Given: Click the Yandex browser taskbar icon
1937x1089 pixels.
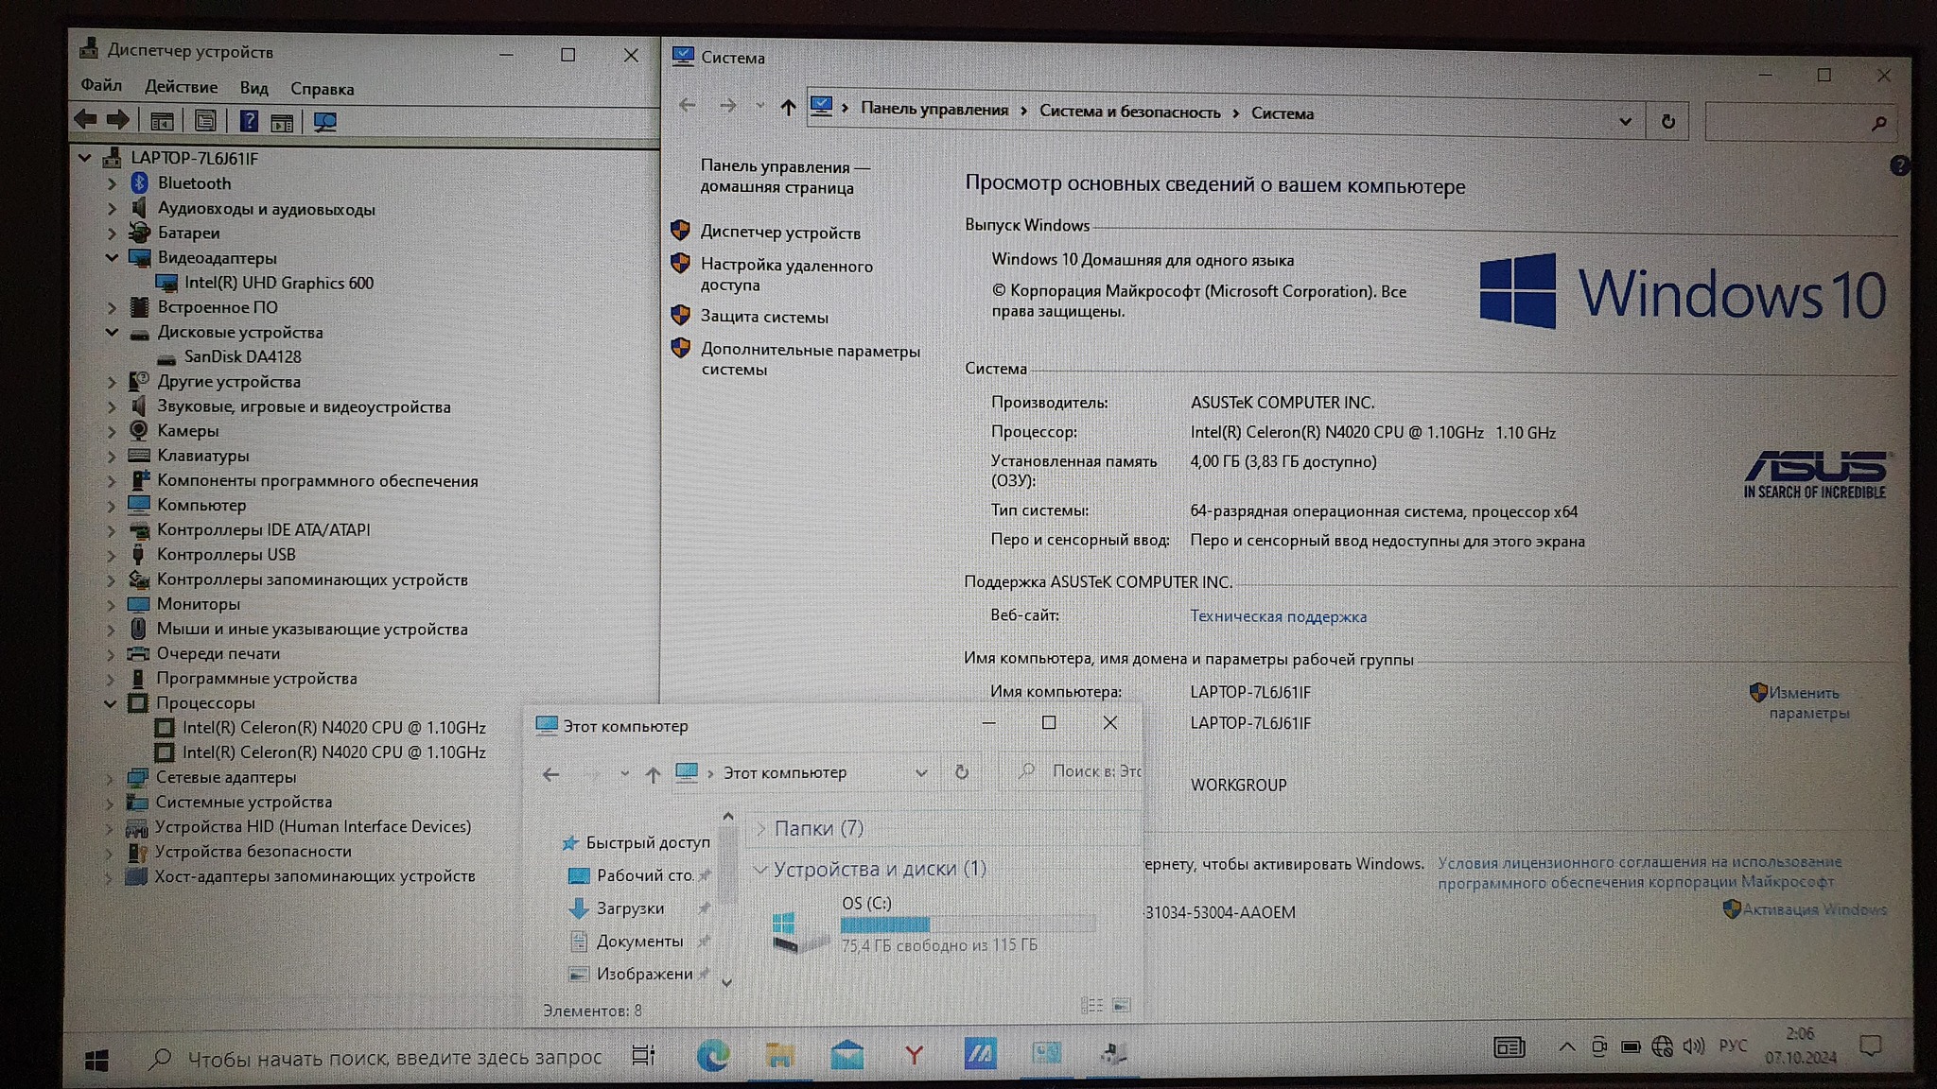Looking at the screenshot, I should pyautogui.click(x=914, y=1055).
